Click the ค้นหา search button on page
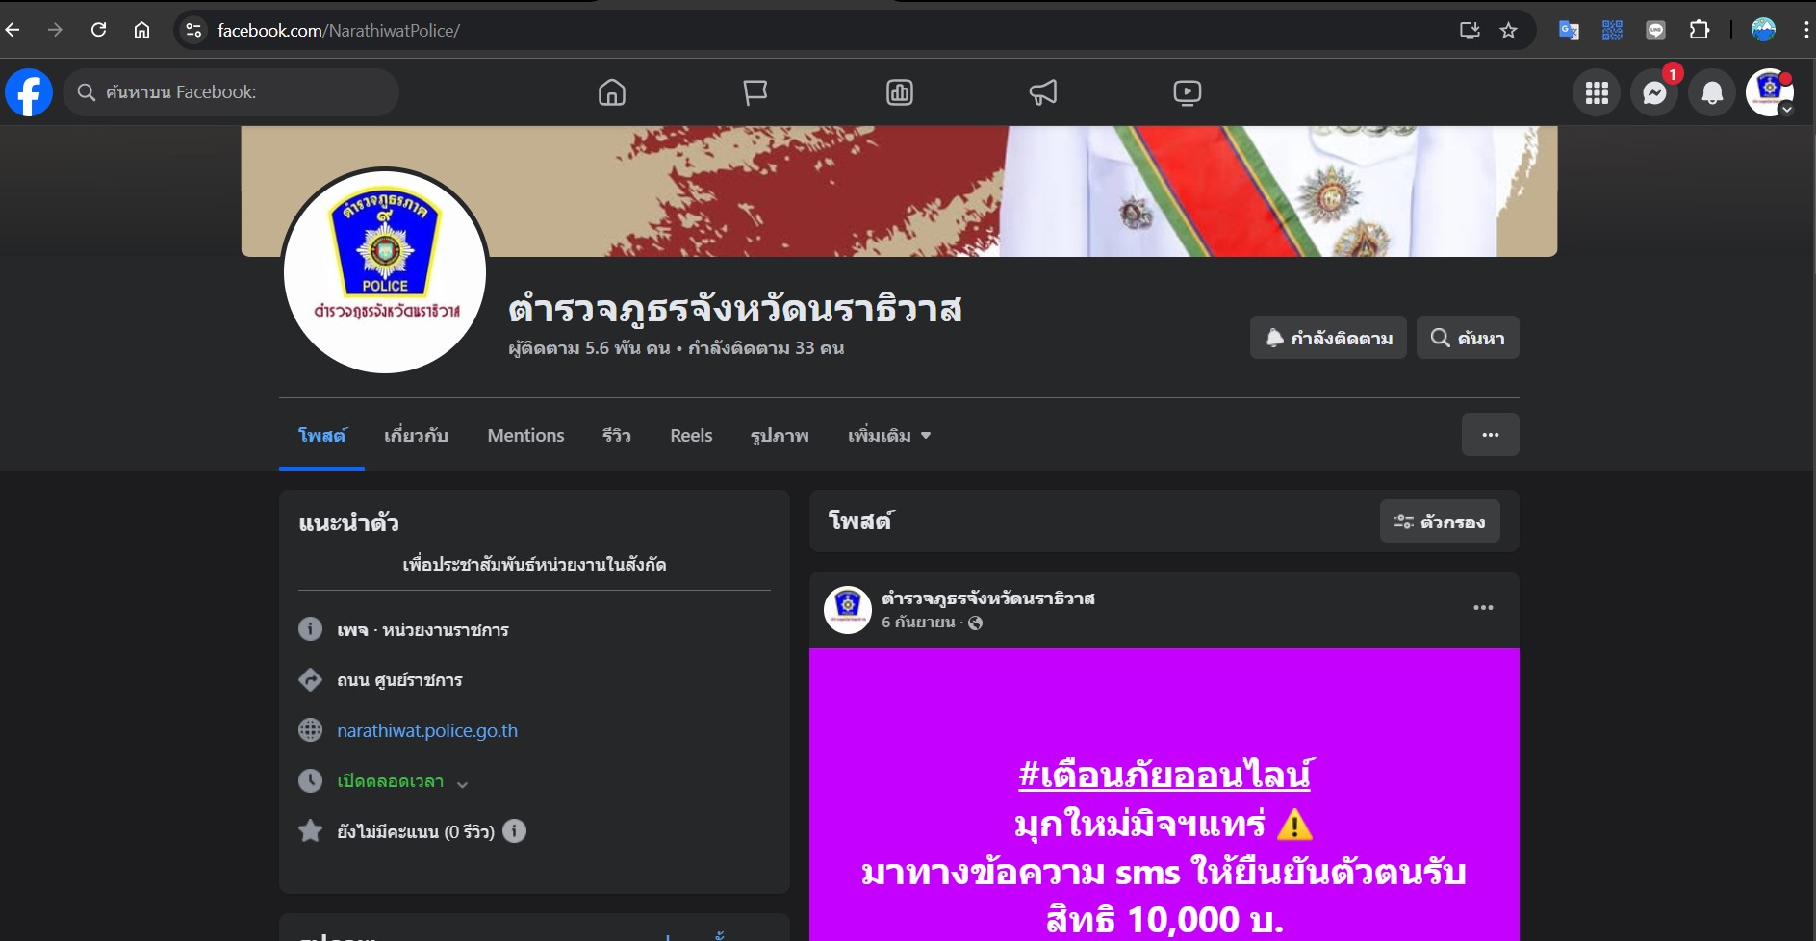Viewport: 1816px width, 941px height. tap(1467, 338)
